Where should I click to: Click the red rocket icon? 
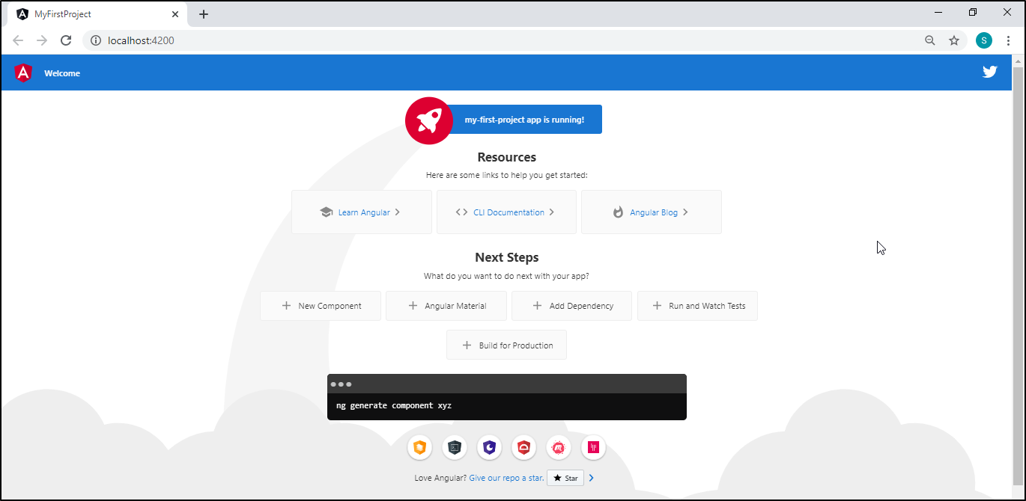[429, 120]
